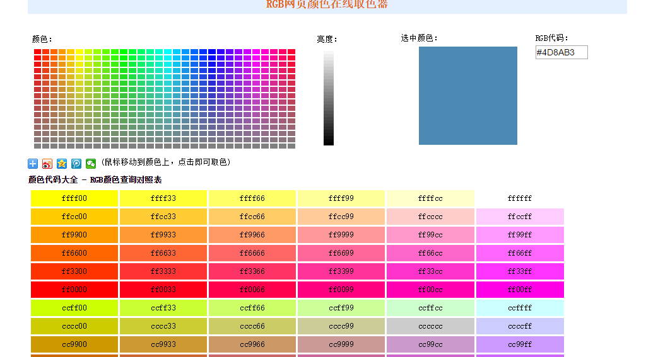The image size is (658, 357).
Task: Select the ffcccc light pink cell
Action: [430, 217]
